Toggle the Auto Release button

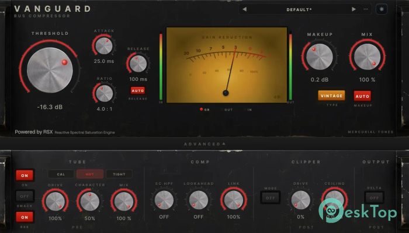[138, 90]
